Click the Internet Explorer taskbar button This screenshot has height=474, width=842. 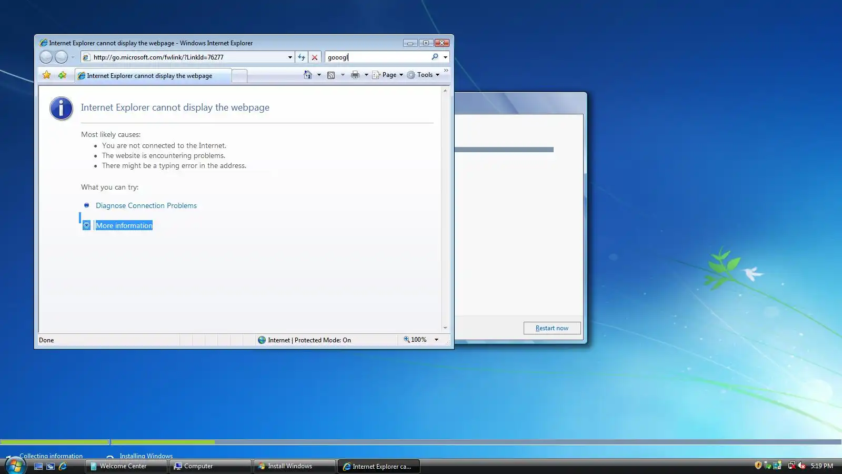click(x=379, y=466)
